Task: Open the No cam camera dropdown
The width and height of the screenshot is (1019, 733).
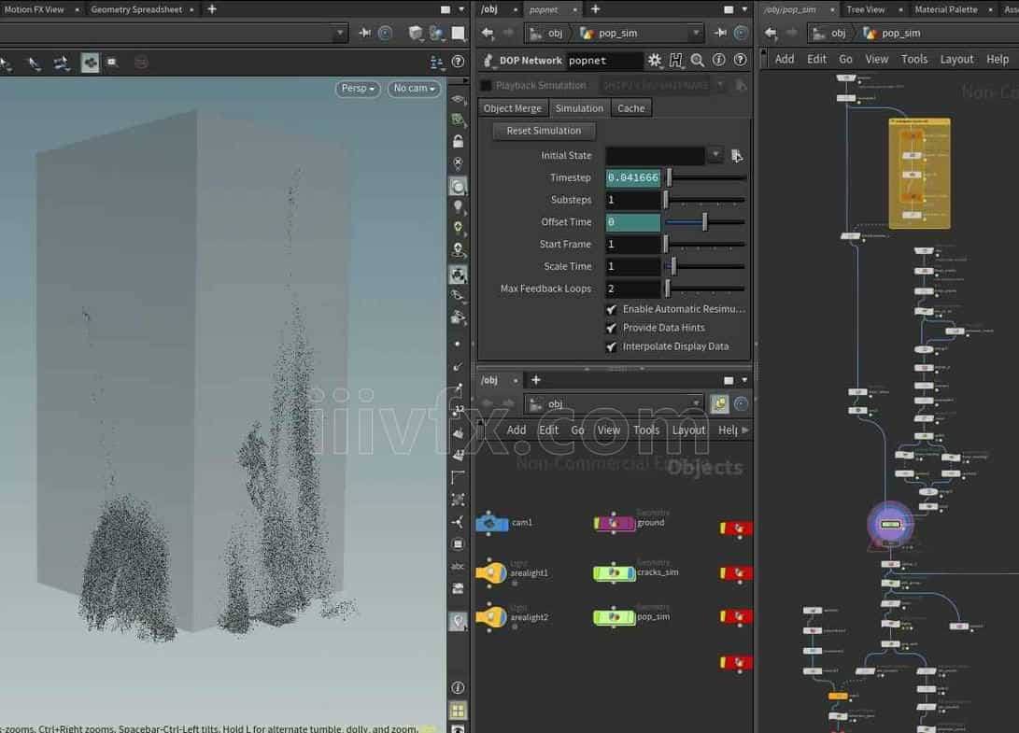Action: pyautogui.click(x=414, y=89)
